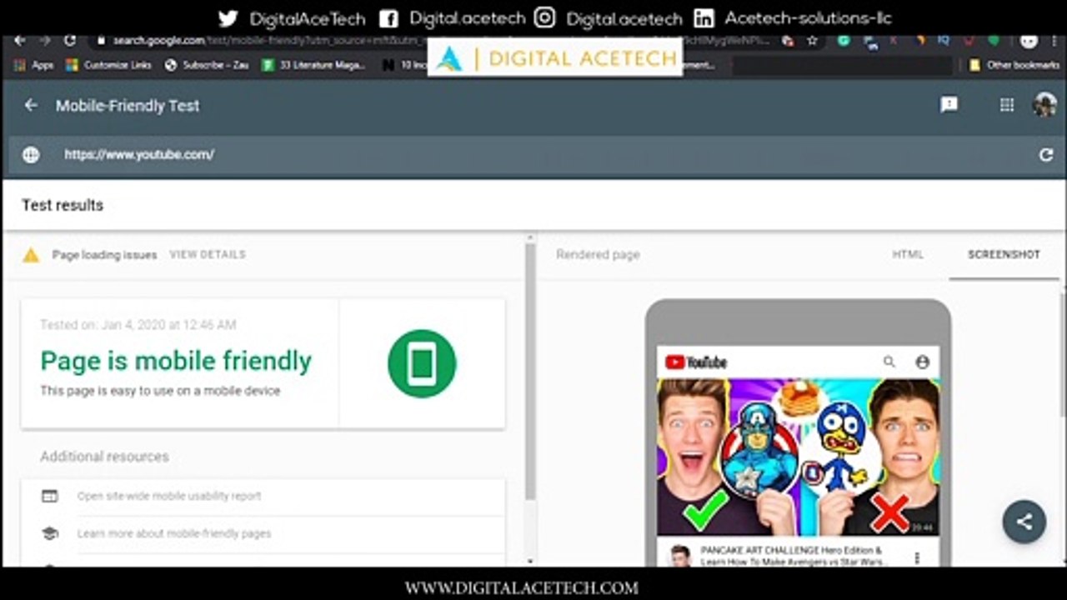This screenshot has width=1067, height=600.
Task: Click the browser back arrow
Action: click(19, 40)
